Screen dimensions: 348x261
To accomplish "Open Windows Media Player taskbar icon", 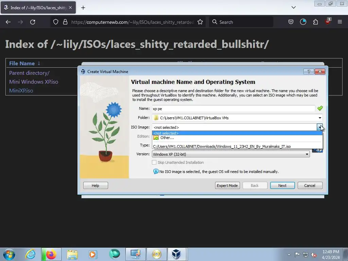I will click(x=93, y=254).
